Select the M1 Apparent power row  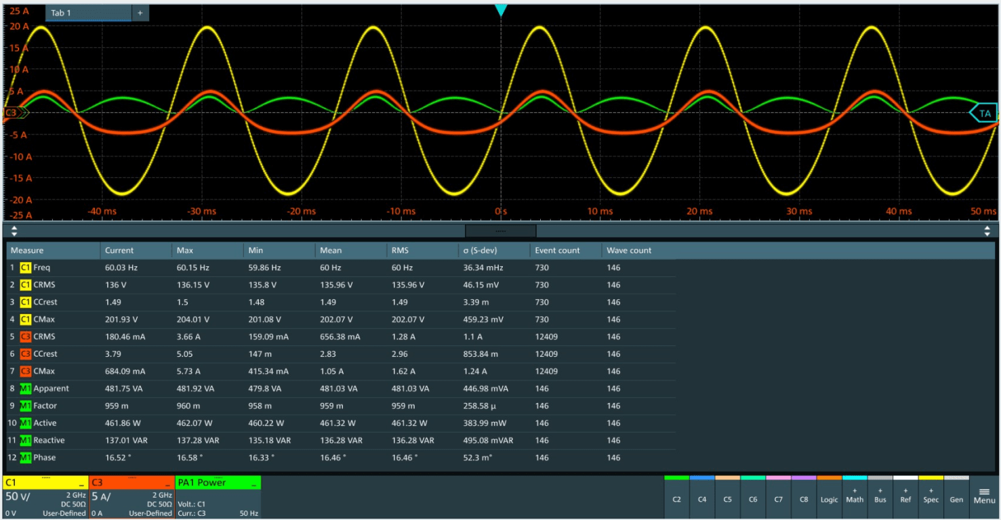(342, 389)
